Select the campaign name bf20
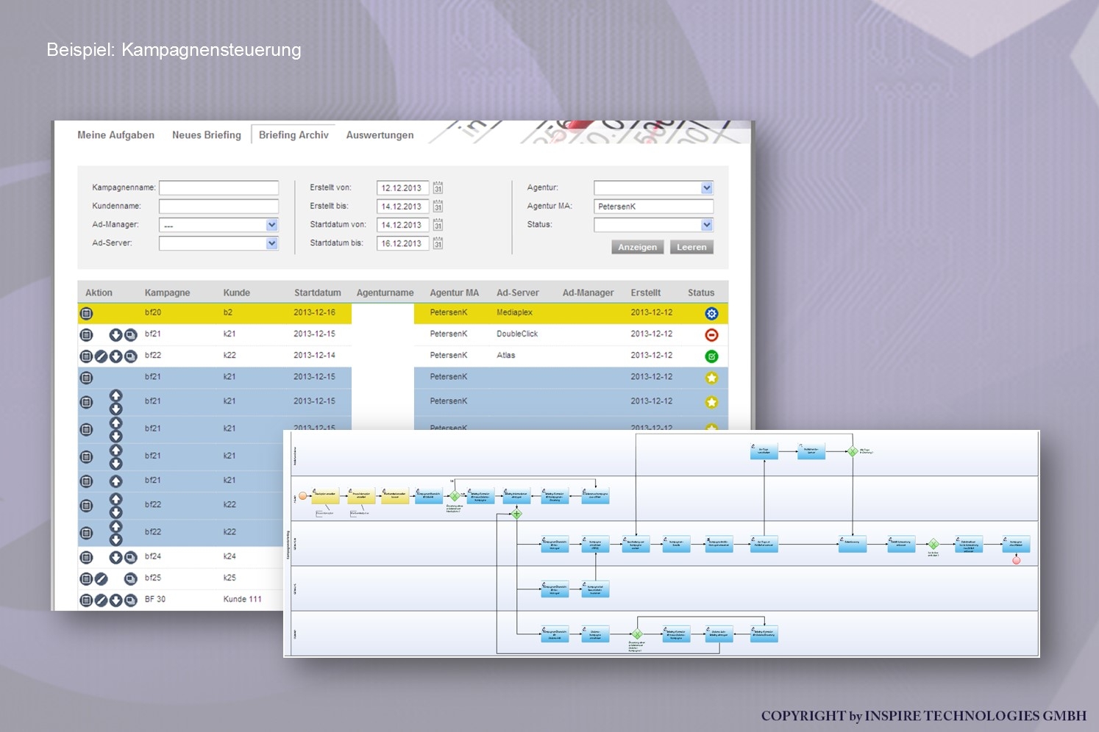1099x732 pixels. [153, 312]
